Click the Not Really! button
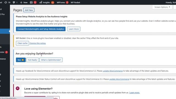The height and width of the screenshot is (99, 176). [32, 60]
